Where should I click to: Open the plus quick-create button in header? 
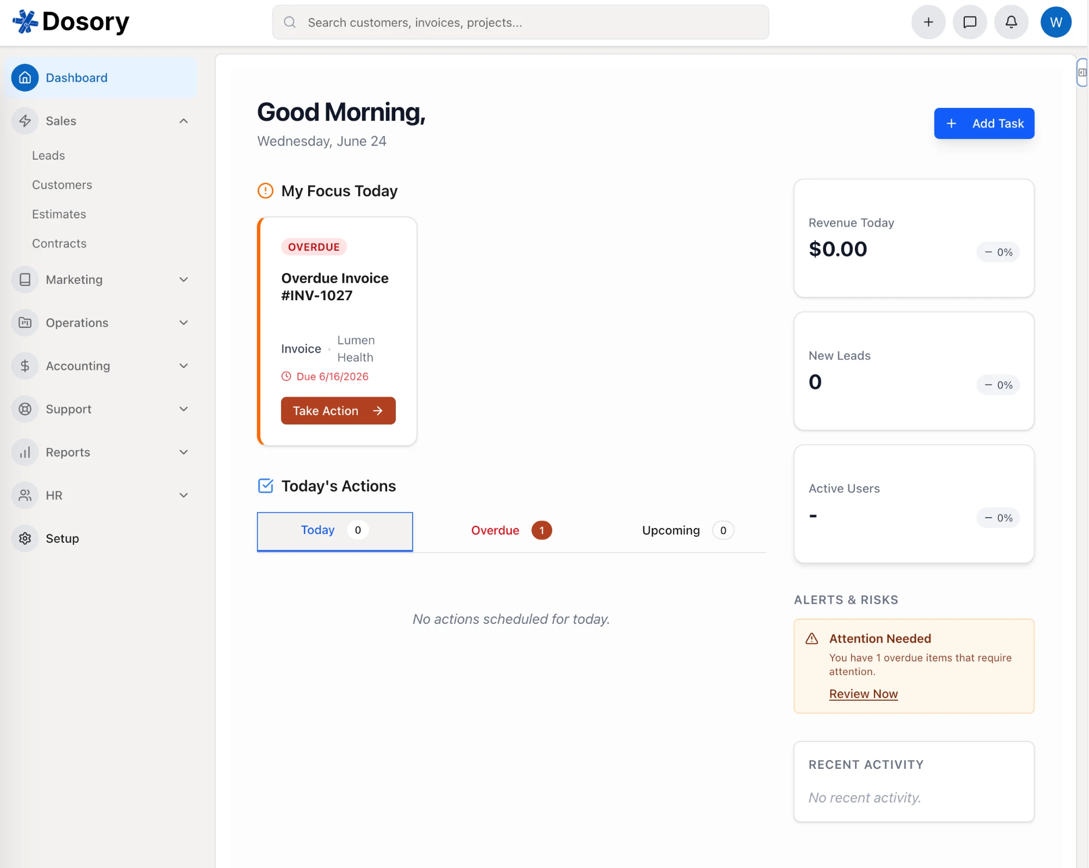click(928, 22)
